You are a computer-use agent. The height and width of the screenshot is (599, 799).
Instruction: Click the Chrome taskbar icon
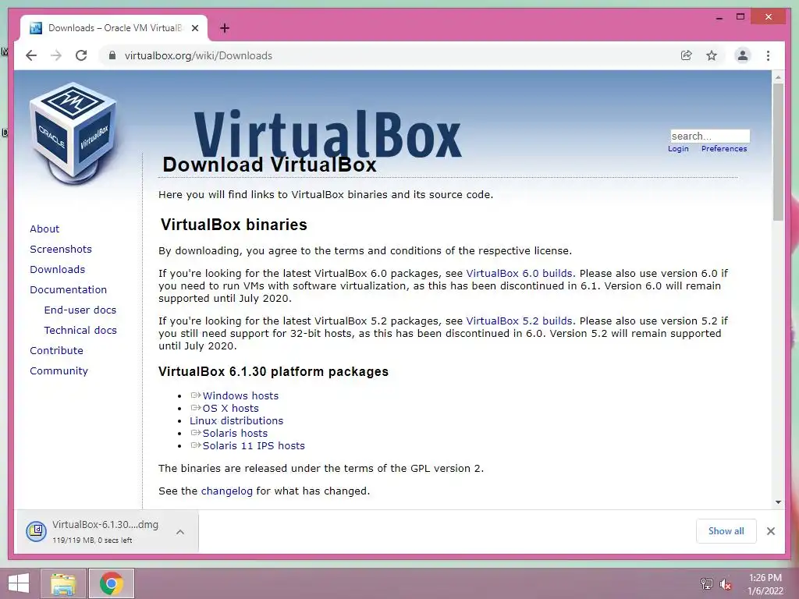112,583
